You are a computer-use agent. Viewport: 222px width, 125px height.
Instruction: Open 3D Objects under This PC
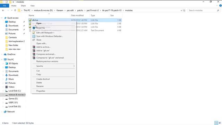[13, 64]
